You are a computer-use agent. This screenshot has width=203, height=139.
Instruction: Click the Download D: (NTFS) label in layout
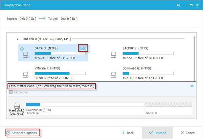39,110
